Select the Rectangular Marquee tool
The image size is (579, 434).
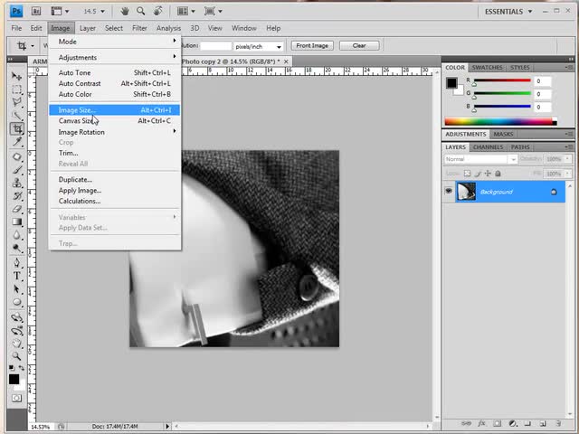click(x=17, y=89)
